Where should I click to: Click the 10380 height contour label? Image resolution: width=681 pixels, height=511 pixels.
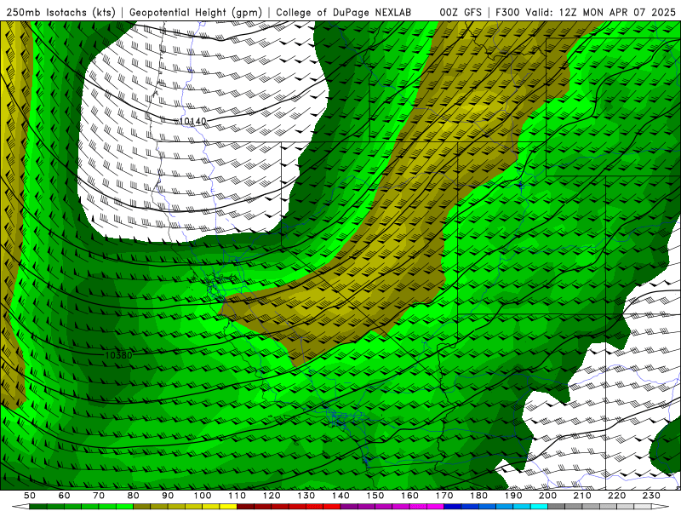pos(118,355)
